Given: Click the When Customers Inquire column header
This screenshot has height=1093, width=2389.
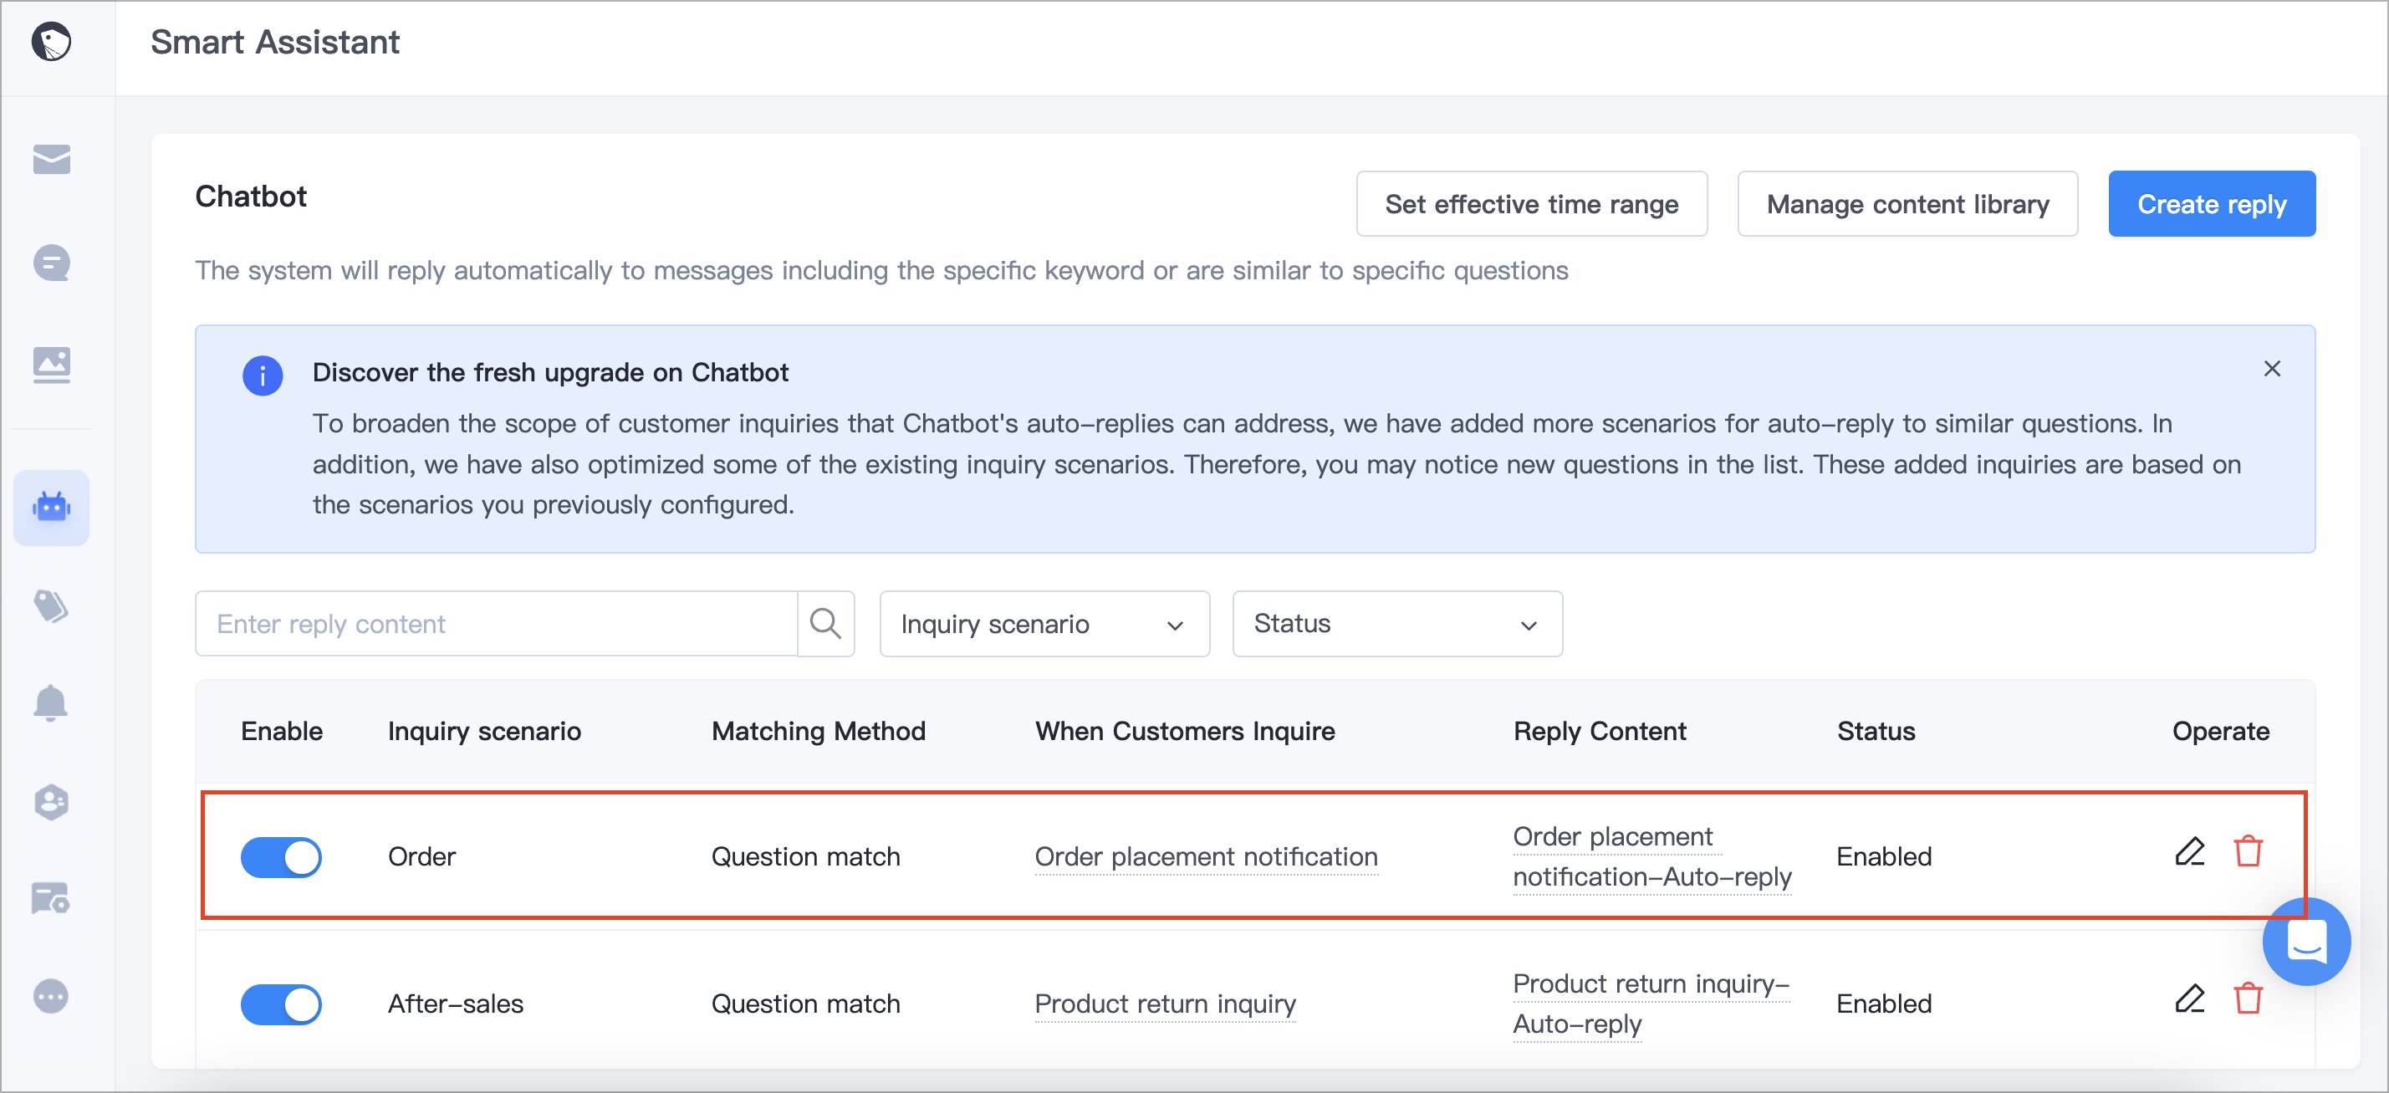Looking at the screenshot, I should pyautogui.click(x=1185, y=731).
